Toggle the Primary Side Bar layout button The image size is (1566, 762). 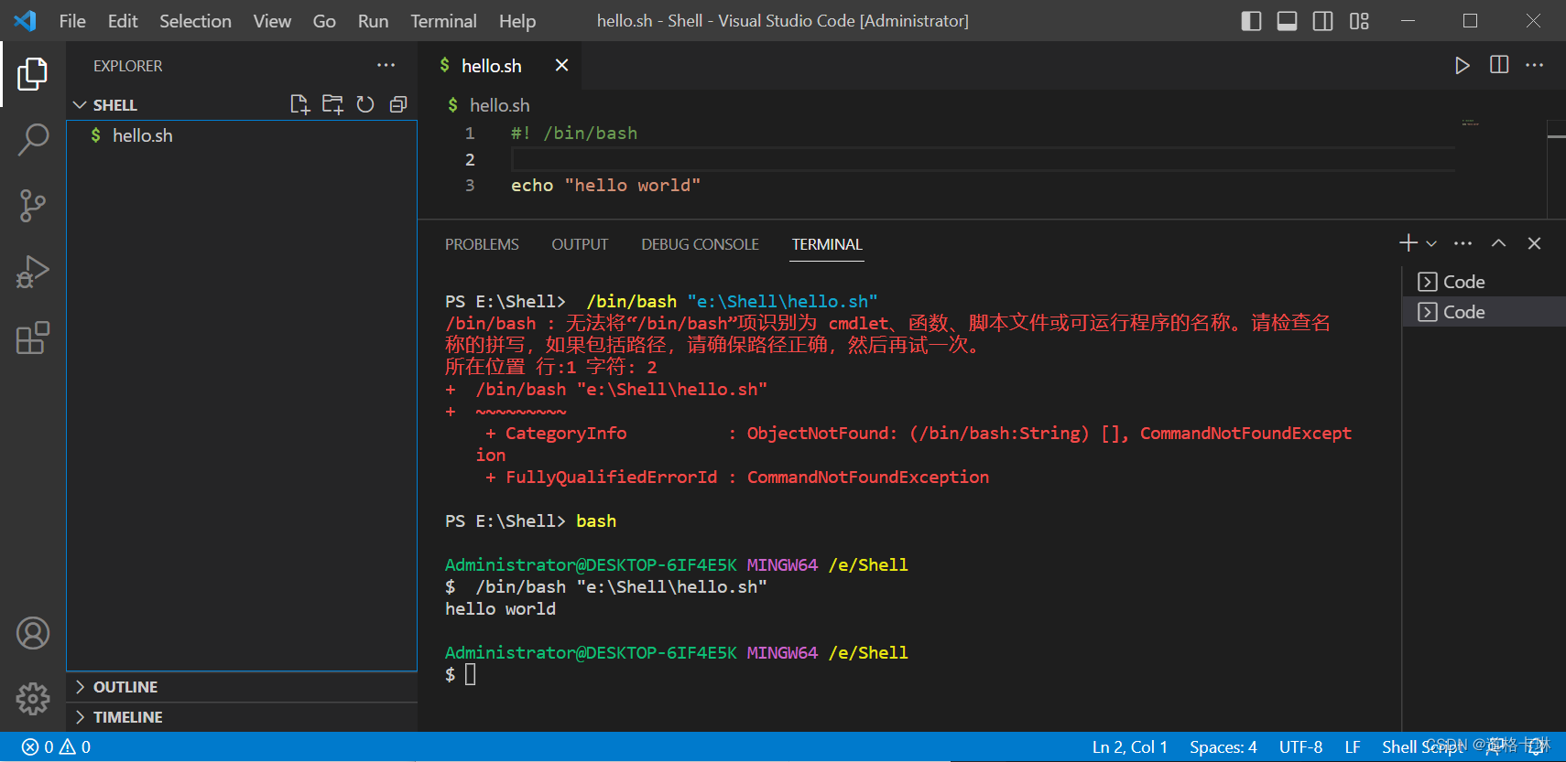click(1251, 20)
